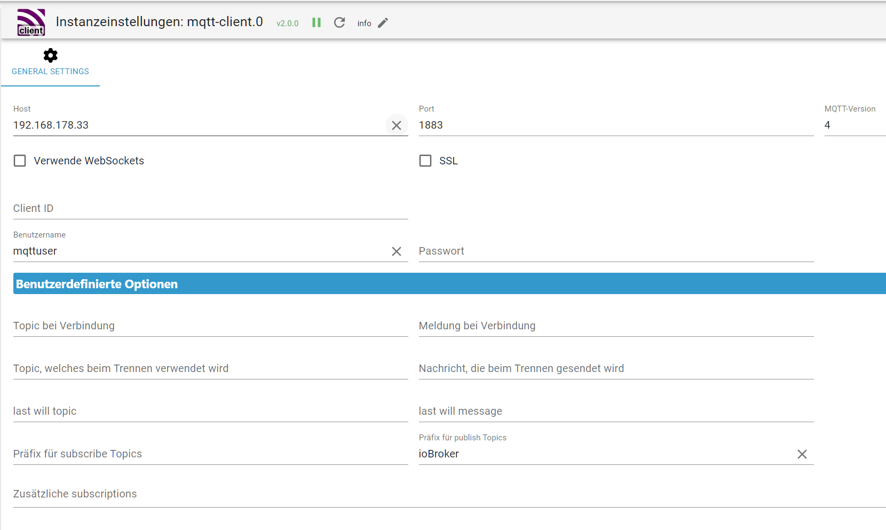The width and height of the screenshot is (886, 530).
Task: Click the Instanzeinstellungen: mqtt-client.0 title
Action: click(x=159, y=22)
